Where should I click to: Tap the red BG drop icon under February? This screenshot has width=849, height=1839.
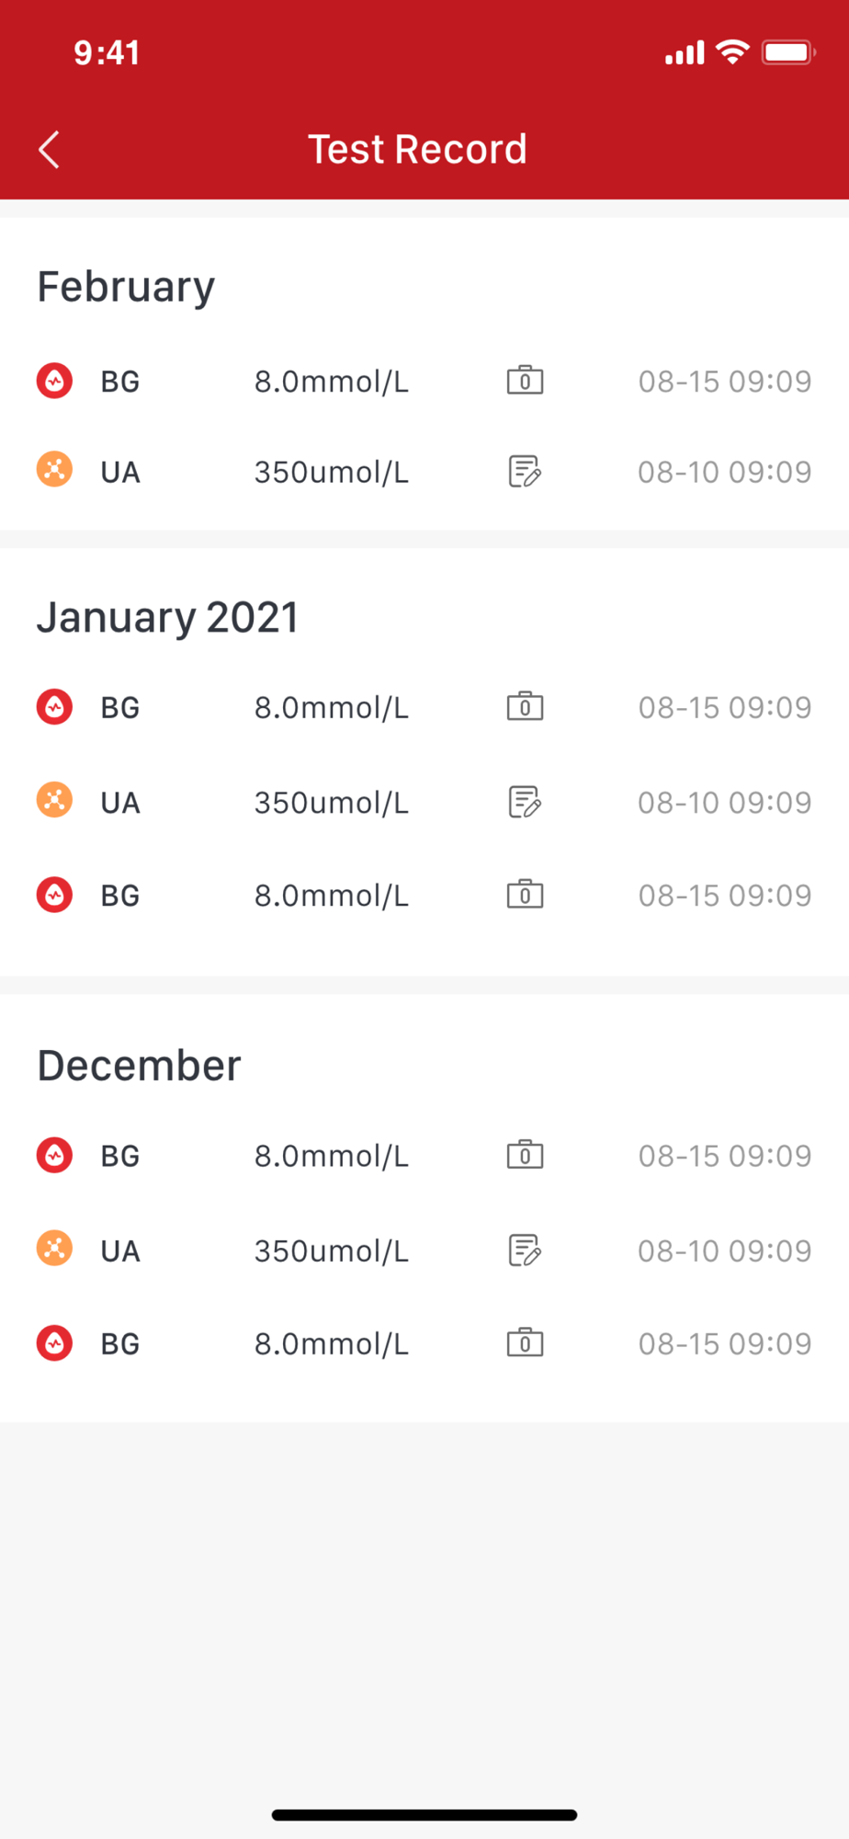coord(54,381)
